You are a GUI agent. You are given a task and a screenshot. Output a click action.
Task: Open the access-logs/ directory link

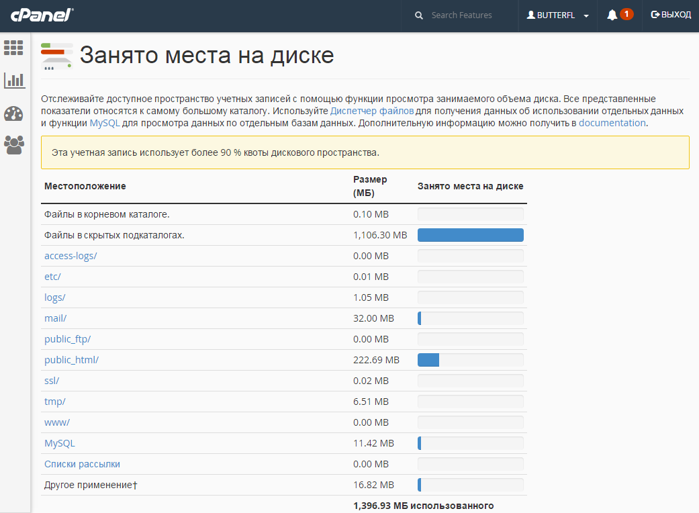coord(71,256)
